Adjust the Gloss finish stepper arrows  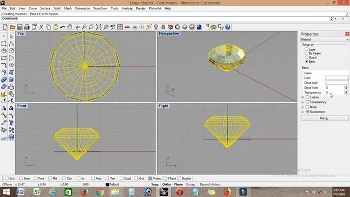point(346,88)
